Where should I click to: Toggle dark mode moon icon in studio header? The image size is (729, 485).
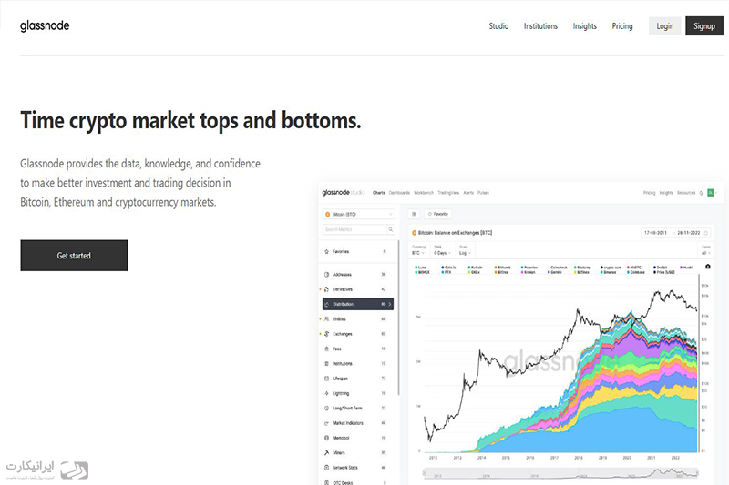701,193
